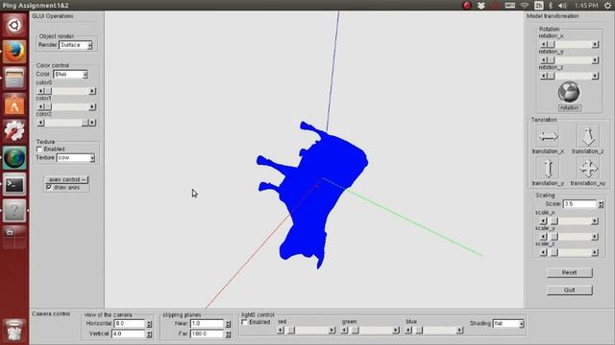Click the Horizontal camera spinner arrows
Viewport: 615px width, 345px height.
149,324
